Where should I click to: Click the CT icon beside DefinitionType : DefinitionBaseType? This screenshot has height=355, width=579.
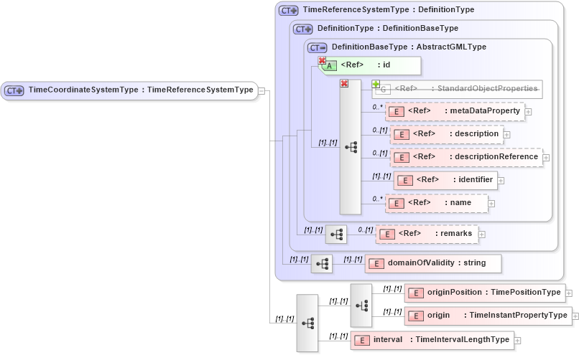[303, 29]
